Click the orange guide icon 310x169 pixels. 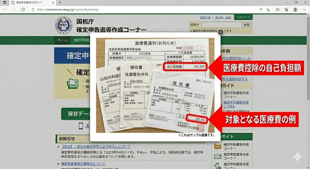(218, 146)
